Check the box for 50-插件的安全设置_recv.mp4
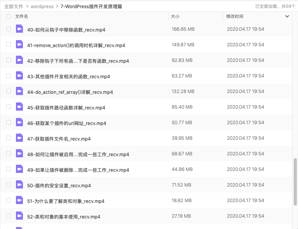 tap(9, 185)
